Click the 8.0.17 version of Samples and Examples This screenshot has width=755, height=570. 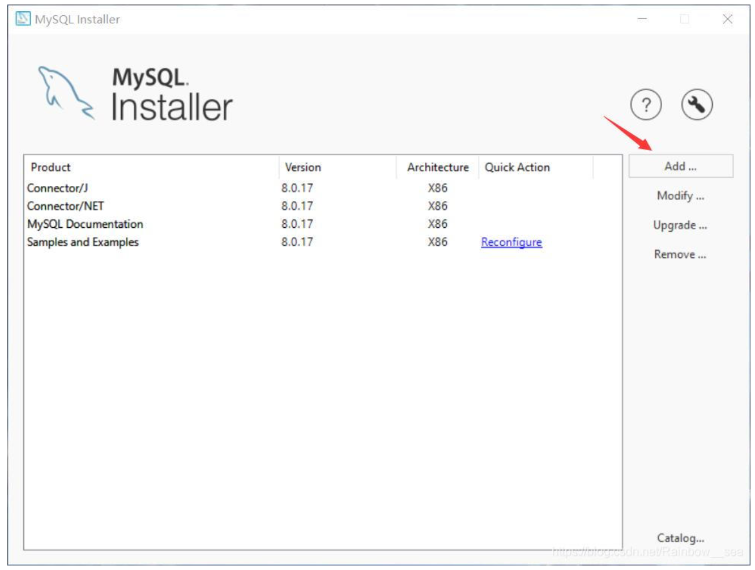(x=297, y=242)
